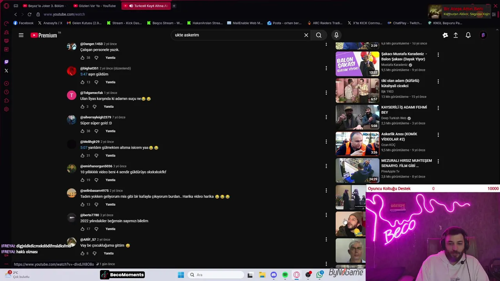Open options menu for @emirhanorgun5036 comment
This screenshot has height=281, width=500.
point(326,166)
